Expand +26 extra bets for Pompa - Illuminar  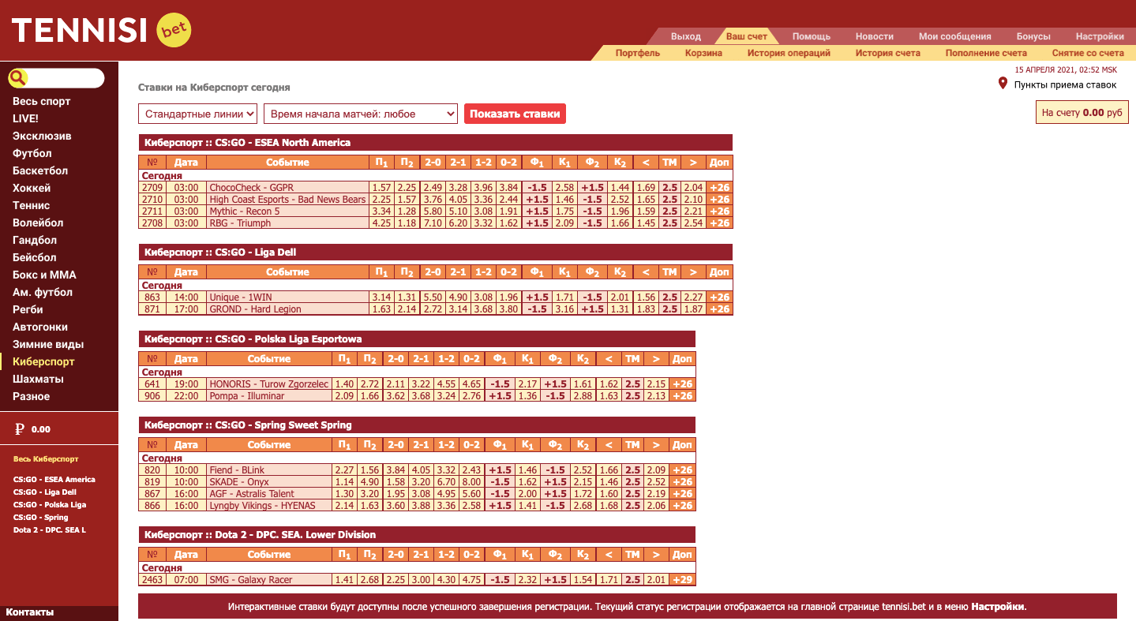(682, 395)
